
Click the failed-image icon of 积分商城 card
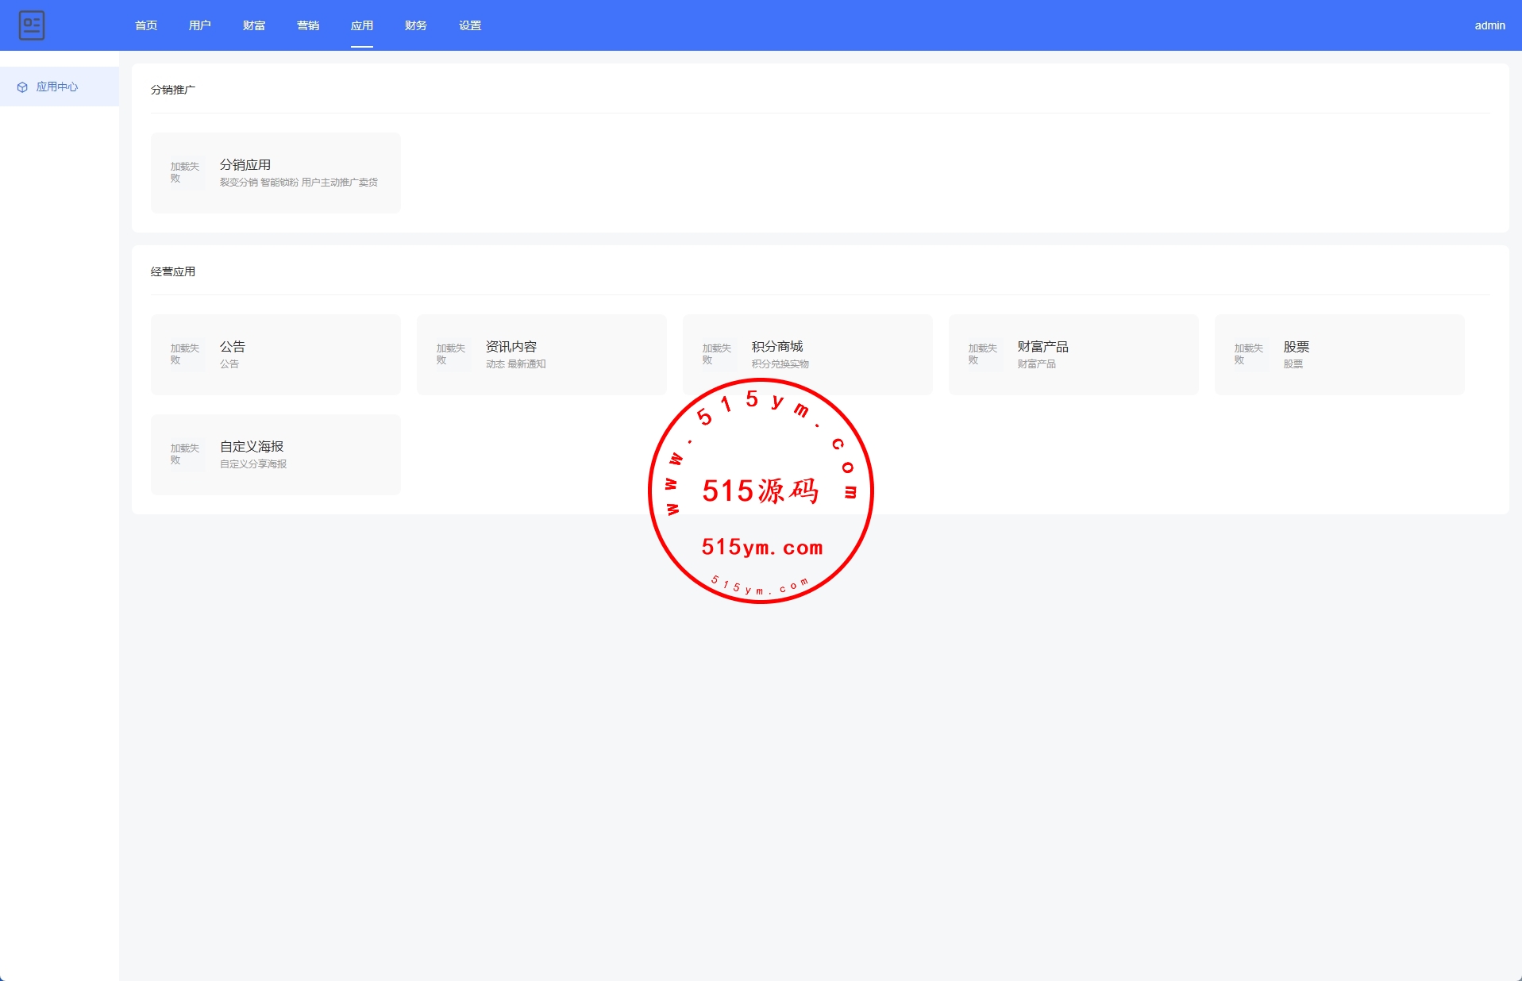718,355
